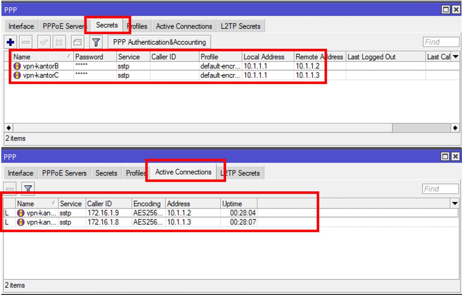Viewport: 462px width, 295px height.
Task: Open the column chooser dropdown in Secrets table
Action: [456, 57]
